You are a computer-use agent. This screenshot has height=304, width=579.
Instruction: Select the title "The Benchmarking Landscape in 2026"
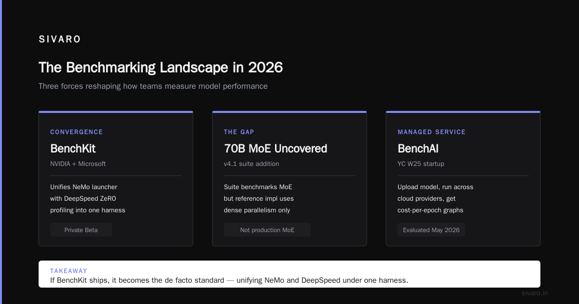[161, 68]
